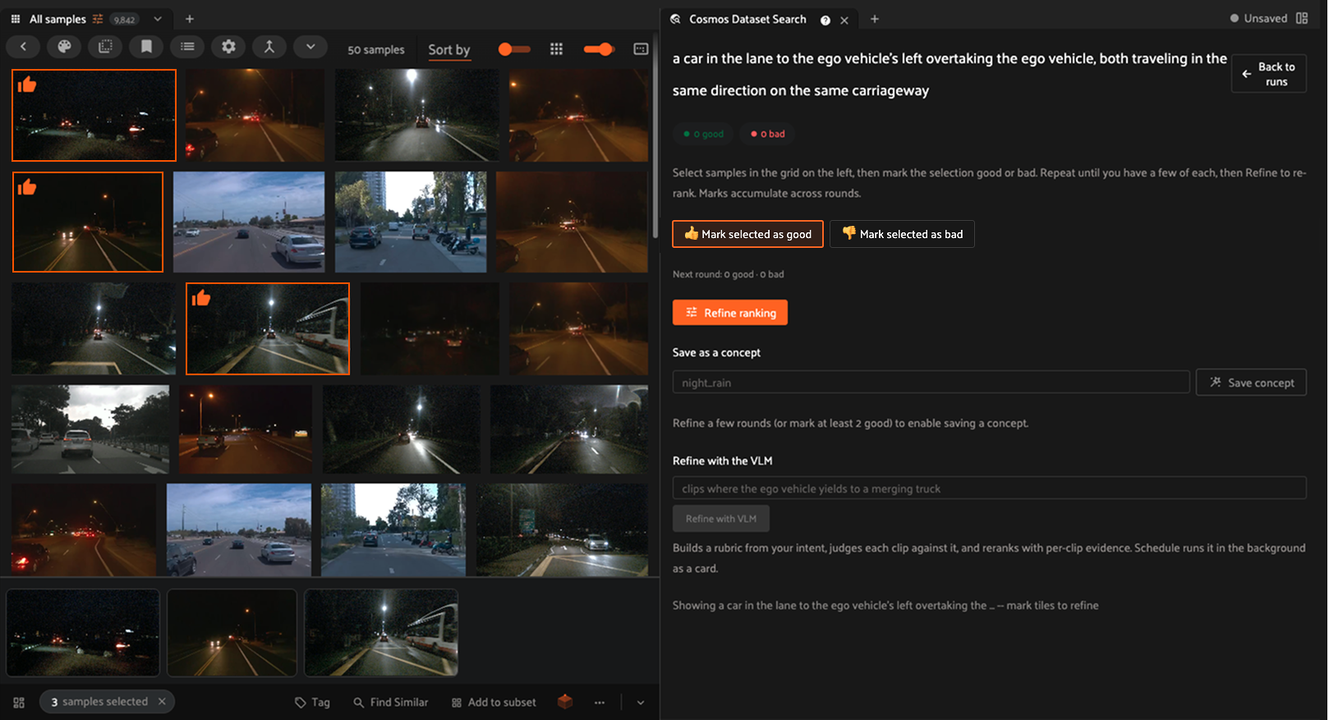Select the daytime white SUV rear-view thumbnail
Screen dimensions: 1329x720
(x=90, y=429)
